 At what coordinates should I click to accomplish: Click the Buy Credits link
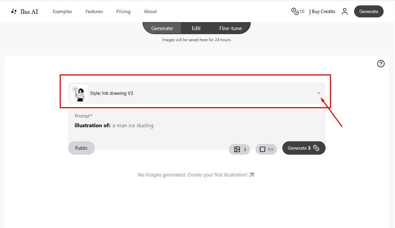pos(324,12)
